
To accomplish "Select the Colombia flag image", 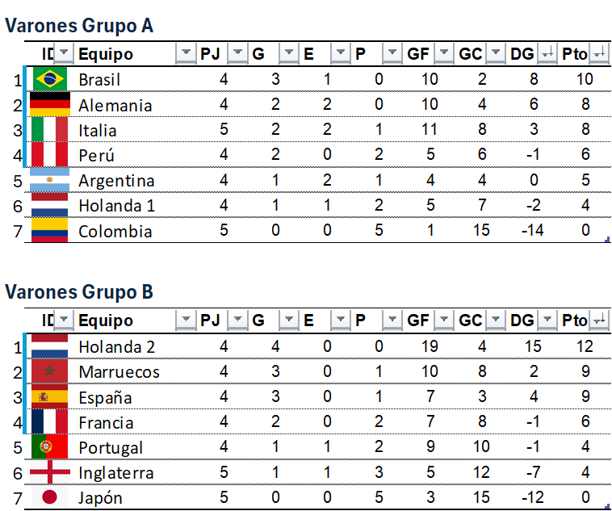I will click(50, 230).
